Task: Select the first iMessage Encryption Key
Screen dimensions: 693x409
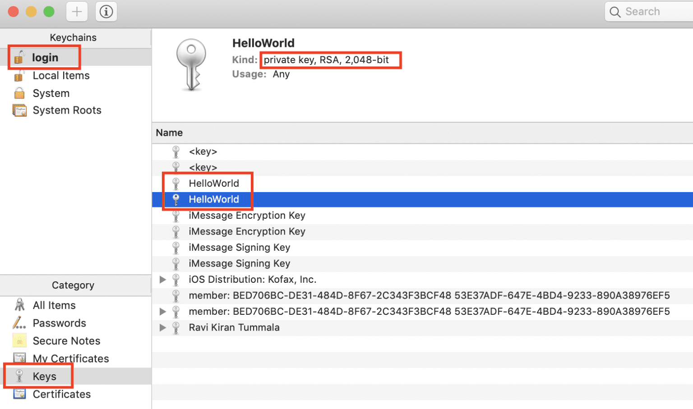Action: coord(247,216)
